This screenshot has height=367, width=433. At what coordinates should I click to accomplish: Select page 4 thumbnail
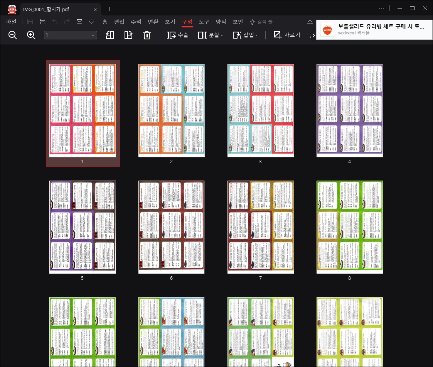tap(350, 110)
